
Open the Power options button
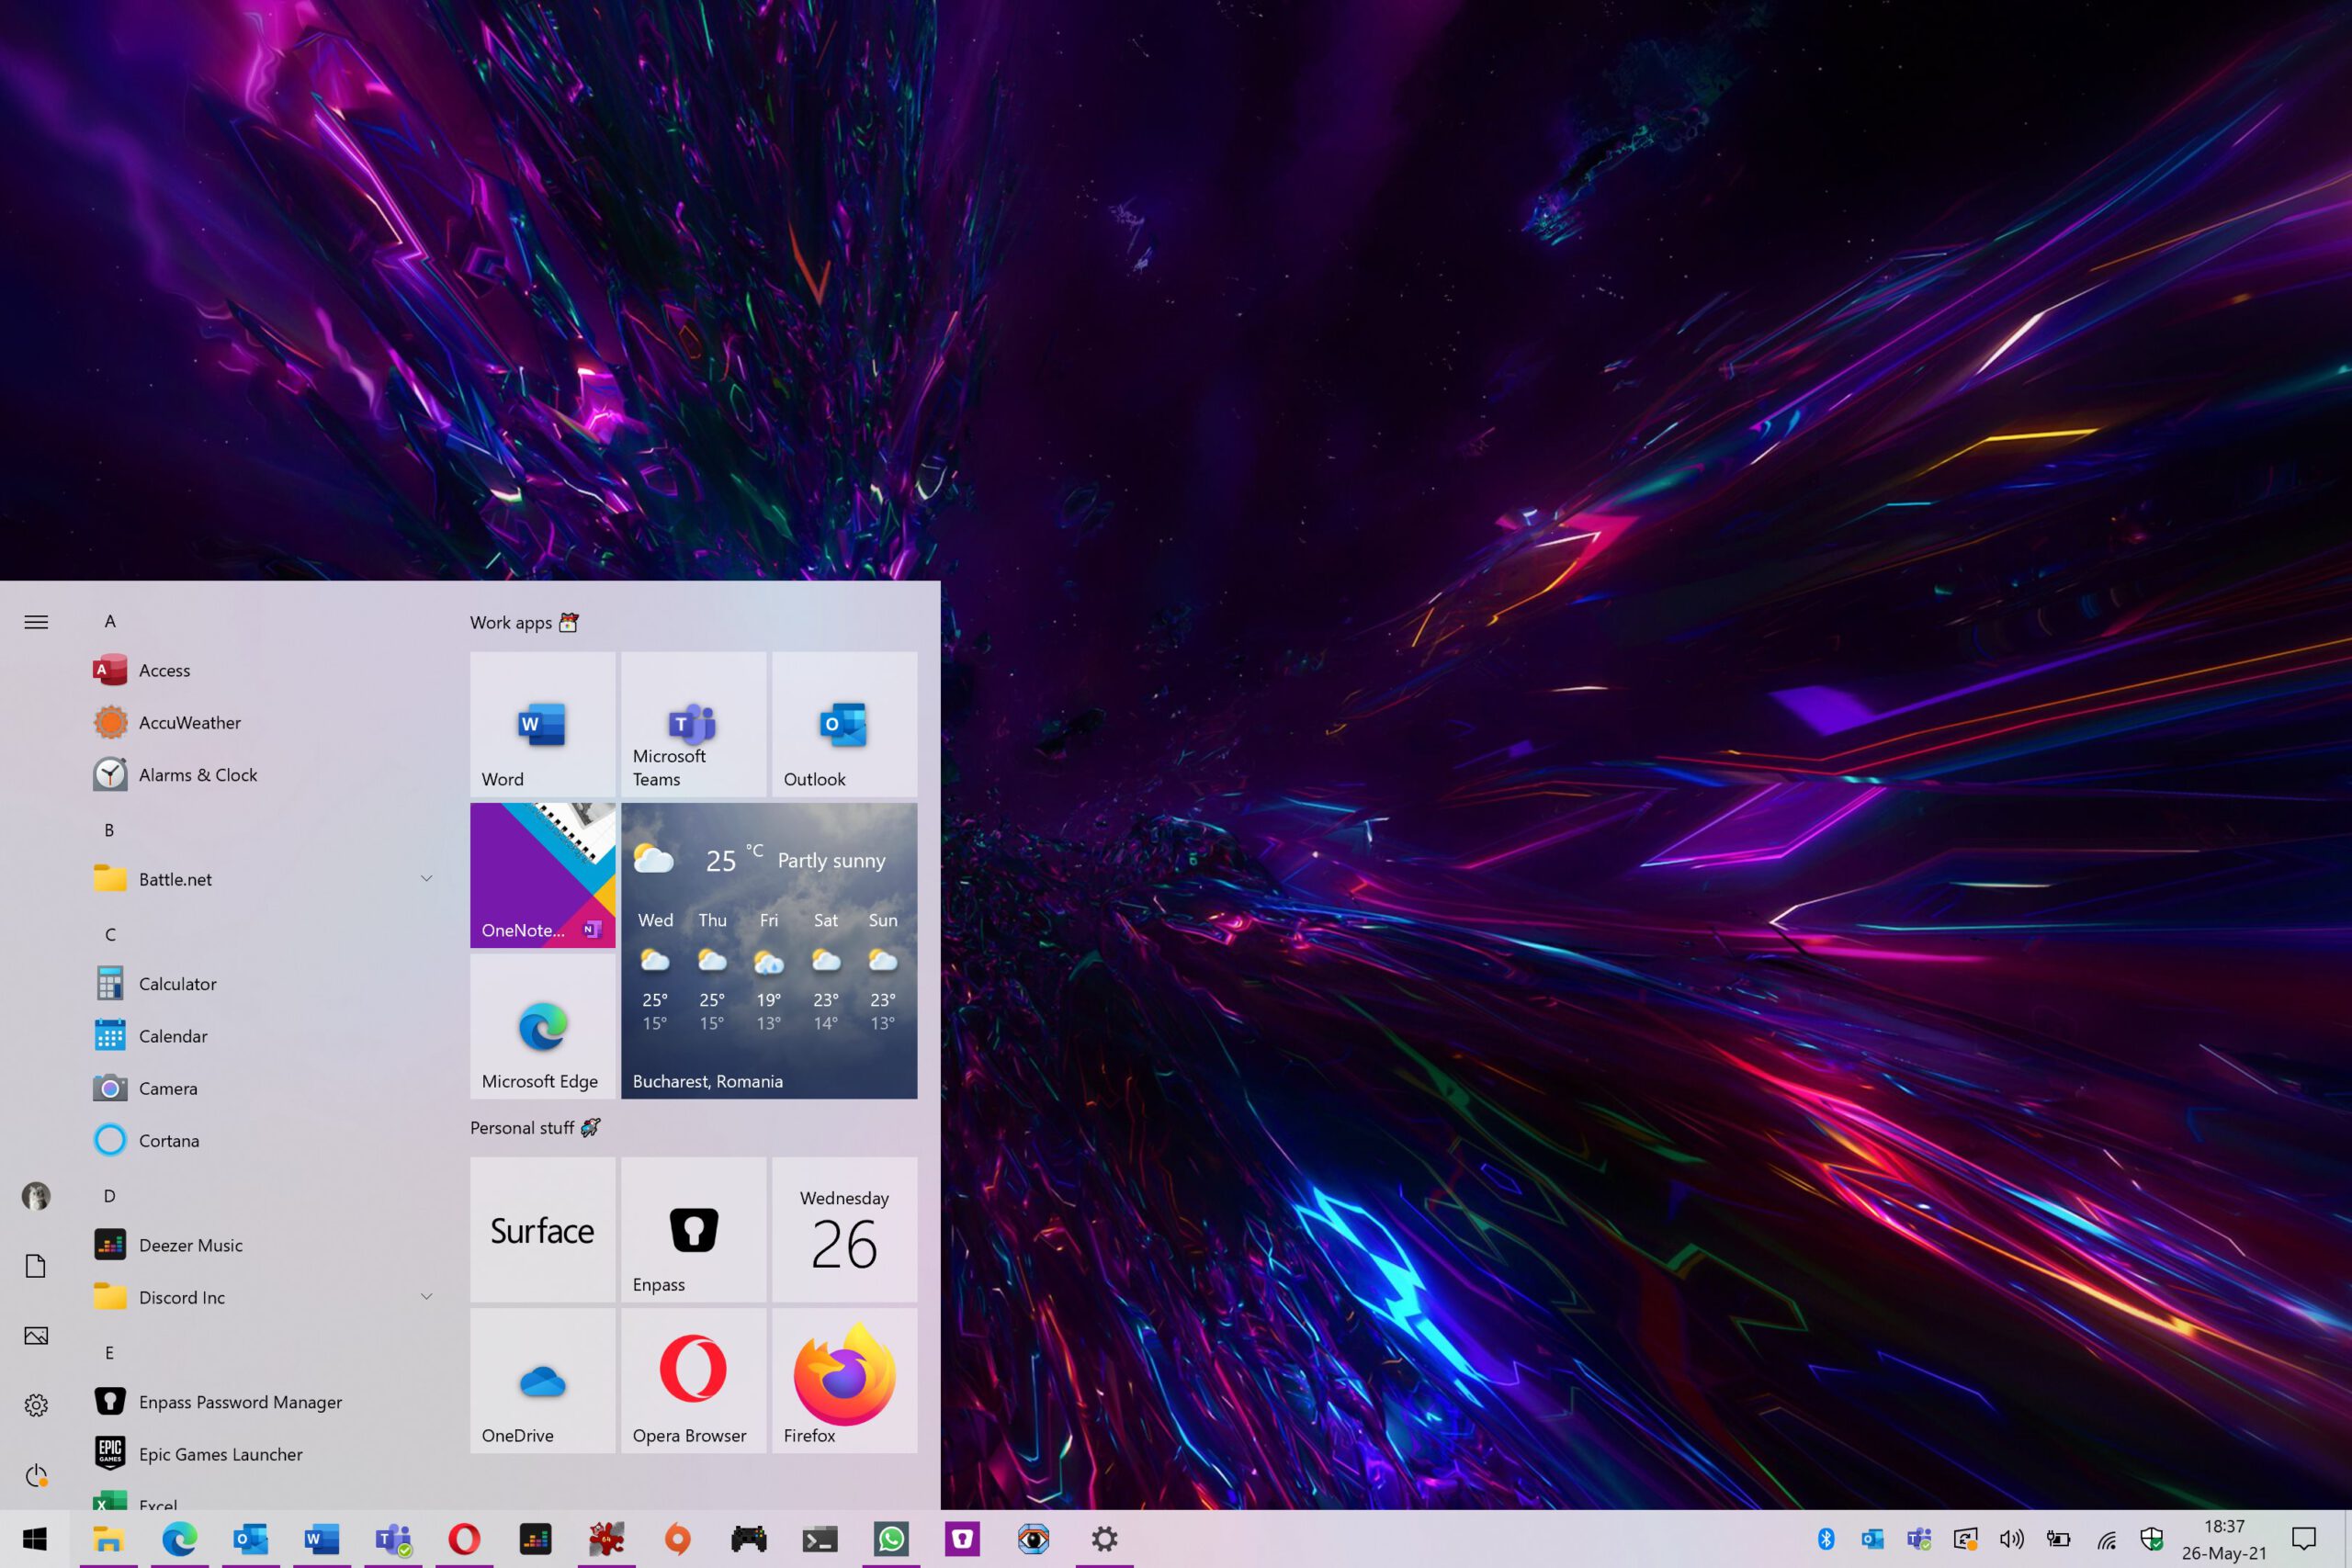36,1475
